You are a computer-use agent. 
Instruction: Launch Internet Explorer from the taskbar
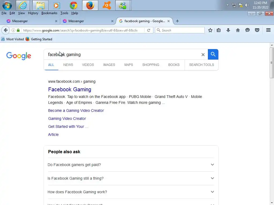[x=23, y=5]
